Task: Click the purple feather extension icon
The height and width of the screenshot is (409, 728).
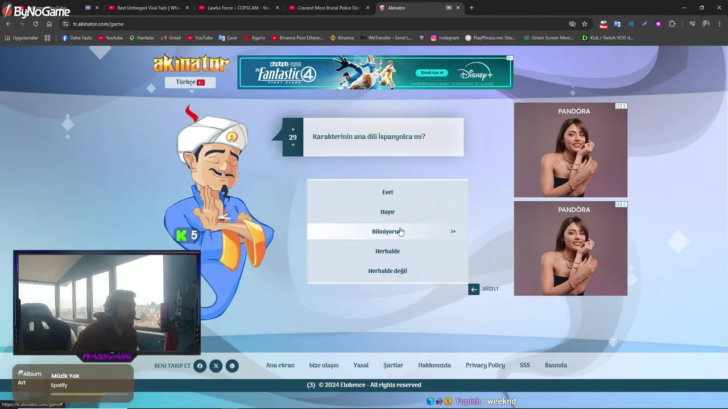Action: point(644,24)
